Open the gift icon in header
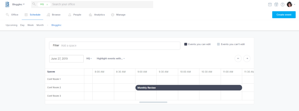The image size is (299, 111). (x=276, y=4)
